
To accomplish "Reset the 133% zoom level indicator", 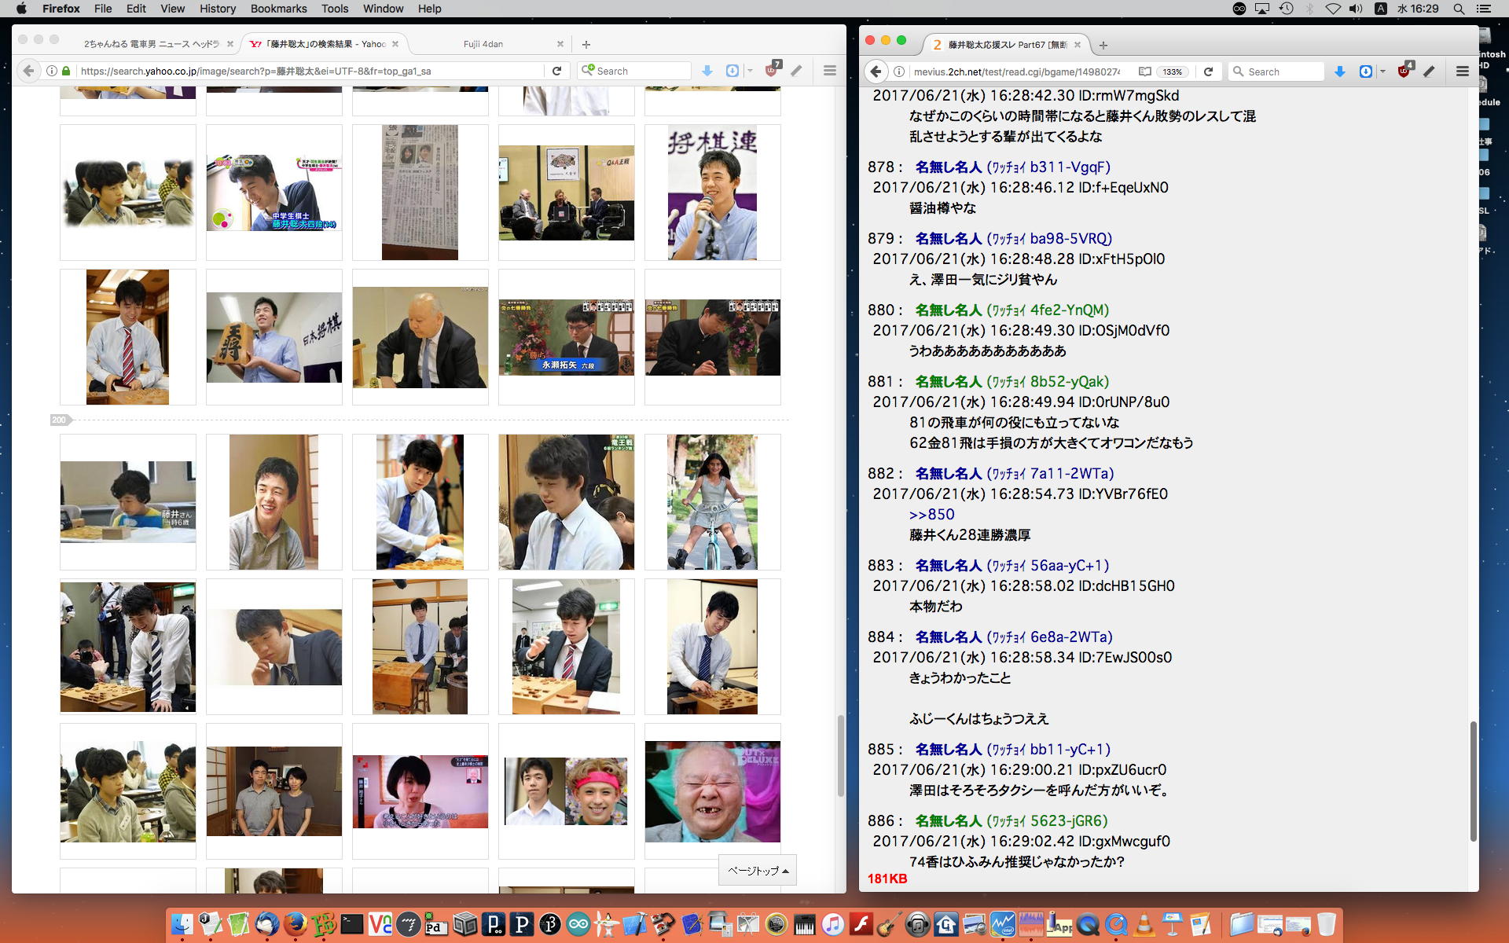I will tap(1173, 72).
